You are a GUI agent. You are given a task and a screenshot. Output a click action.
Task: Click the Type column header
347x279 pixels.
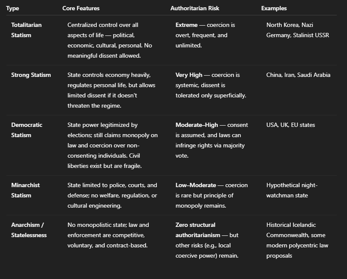[12, 8]
